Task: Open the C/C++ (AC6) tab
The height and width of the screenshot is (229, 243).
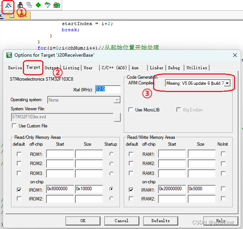Action: click(x=114, y=68)
